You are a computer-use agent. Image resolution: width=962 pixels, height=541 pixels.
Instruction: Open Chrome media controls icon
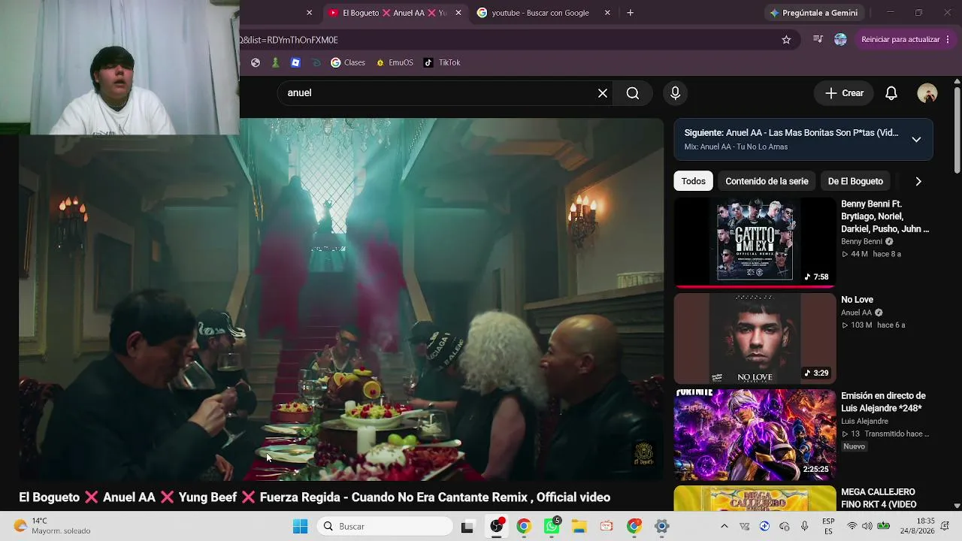click(818, 40)
